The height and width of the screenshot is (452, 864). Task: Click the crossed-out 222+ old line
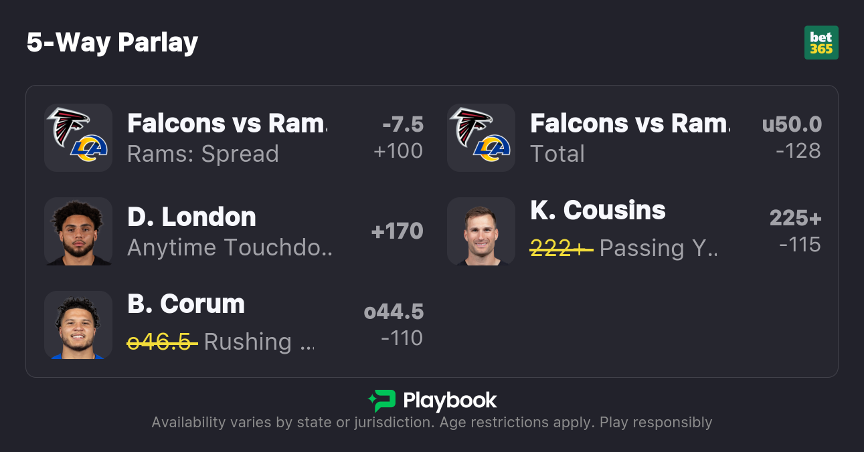[561, 248]
